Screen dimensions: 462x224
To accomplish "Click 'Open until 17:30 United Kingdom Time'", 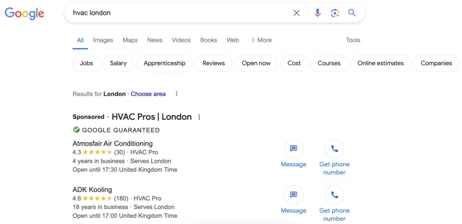I will 125,170.
